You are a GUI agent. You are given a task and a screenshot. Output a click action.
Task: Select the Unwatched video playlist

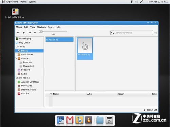pyautogui.click(x=29, y=66)
